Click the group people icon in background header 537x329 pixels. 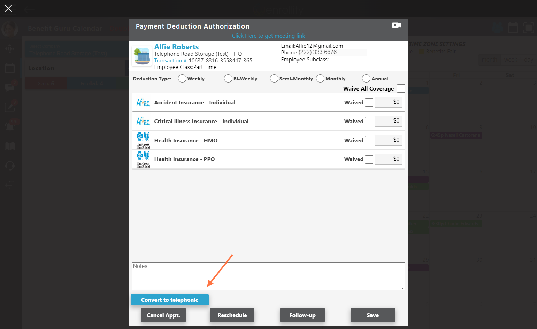[x=497, y=28]
